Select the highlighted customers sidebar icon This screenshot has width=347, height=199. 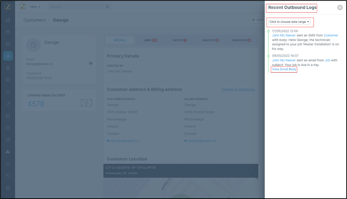pyautogui.click(x=8, y=56)
